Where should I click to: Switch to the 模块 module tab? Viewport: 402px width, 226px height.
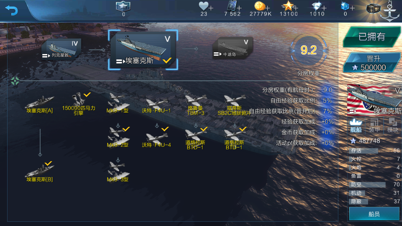(x=392, y=126)
